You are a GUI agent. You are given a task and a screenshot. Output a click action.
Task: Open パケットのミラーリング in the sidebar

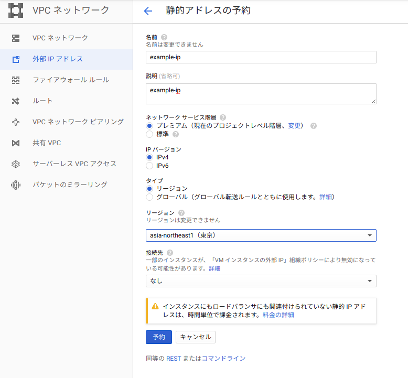coord(67,185)
